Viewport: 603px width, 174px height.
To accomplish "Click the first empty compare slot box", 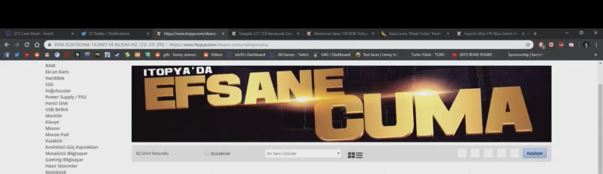I will point(462,153).
